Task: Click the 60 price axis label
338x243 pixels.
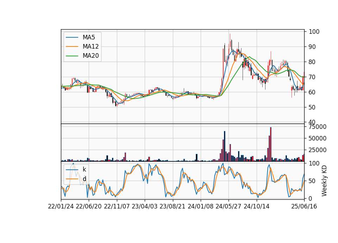Action: [x=312, y=92]
